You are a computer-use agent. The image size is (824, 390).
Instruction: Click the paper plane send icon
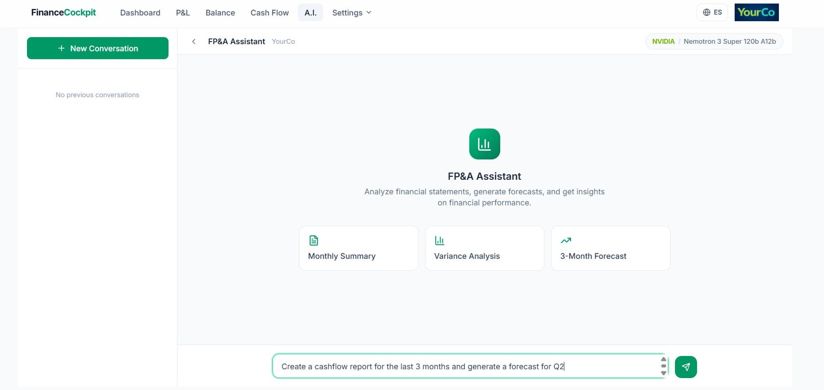(686, 367)
